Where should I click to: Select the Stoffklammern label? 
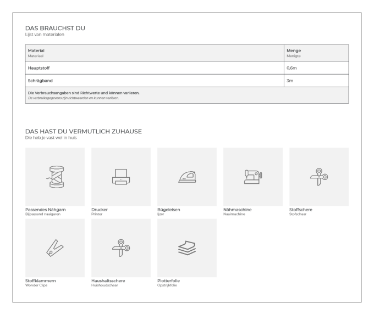click(41, 281)
